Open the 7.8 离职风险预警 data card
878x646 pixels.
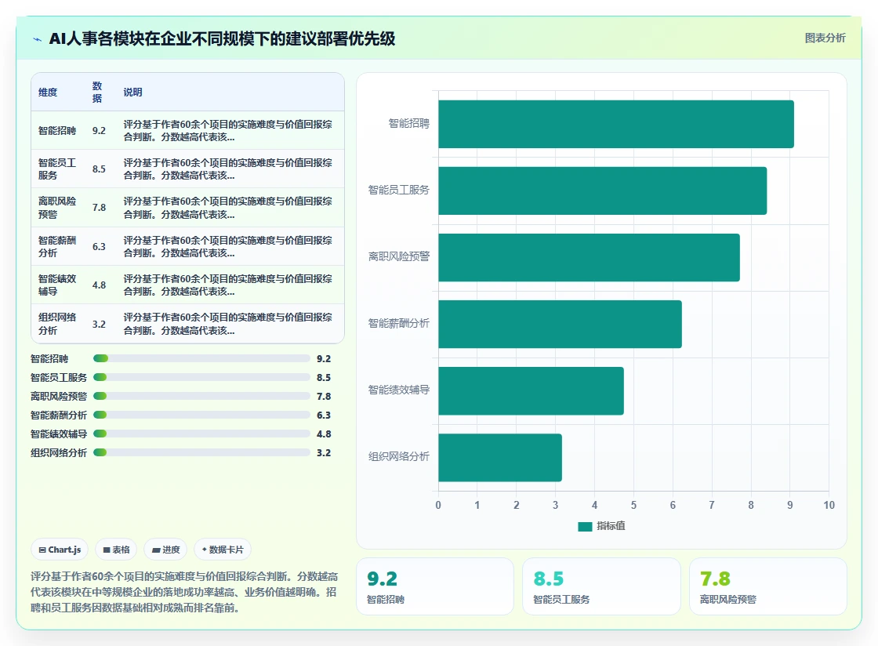(767, 586)
